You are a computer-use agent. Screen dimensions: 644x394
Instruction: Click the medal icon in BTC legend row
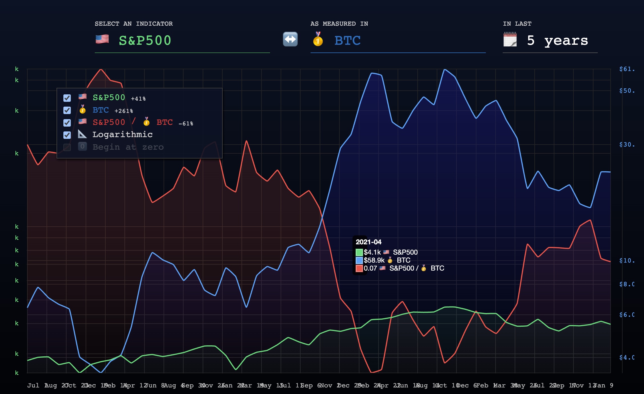tap(82, 110)
